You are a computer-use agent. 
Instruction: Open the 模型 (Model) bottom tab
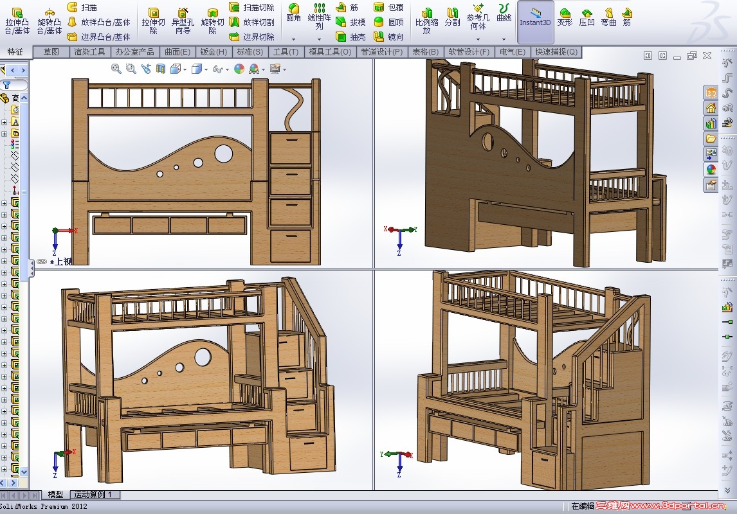(x=55, y=494)
